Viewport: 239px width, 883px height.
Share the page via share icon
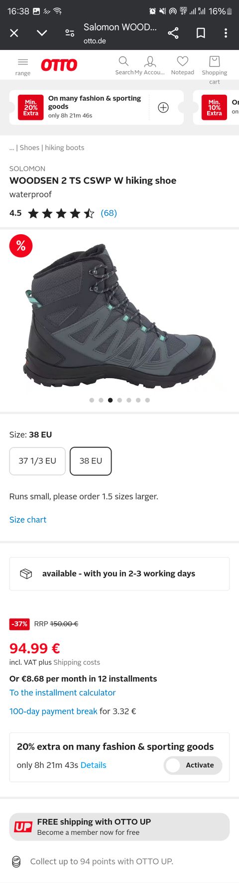click(173, 33)
